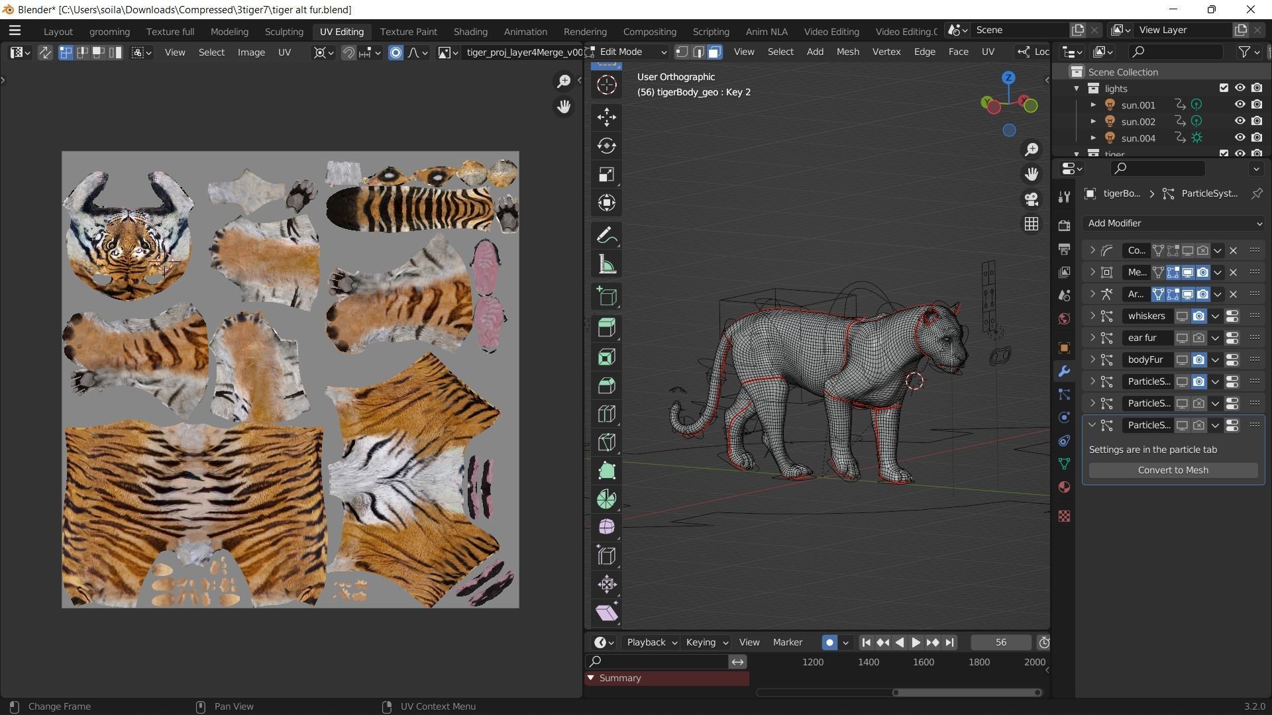Select the Spin tool
The height and width of the screenshot is (715, 1272).
point(606,499)
